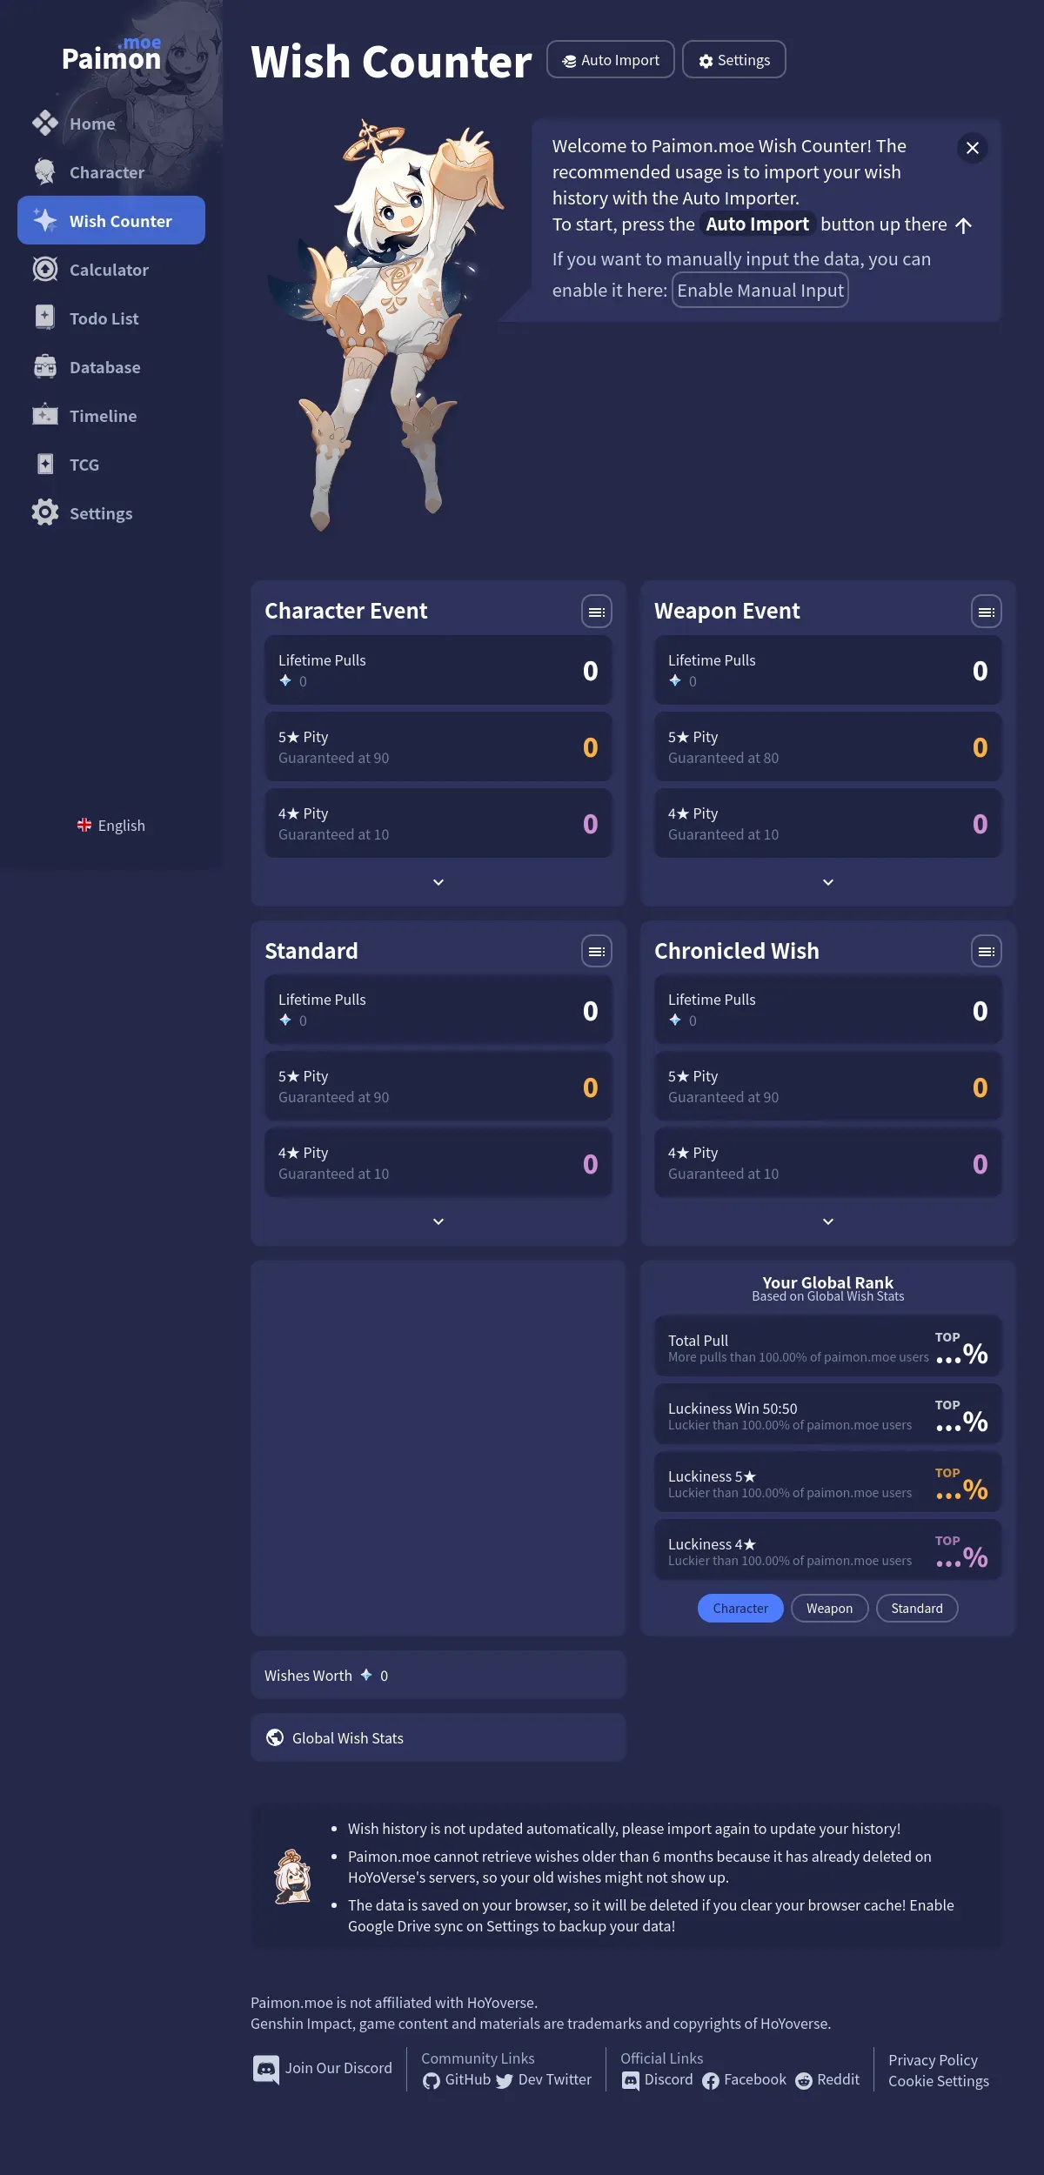This screenshot has width=1044, height=2175.
Task: Click the Database briefcase icon
Action: pos(45,367)
